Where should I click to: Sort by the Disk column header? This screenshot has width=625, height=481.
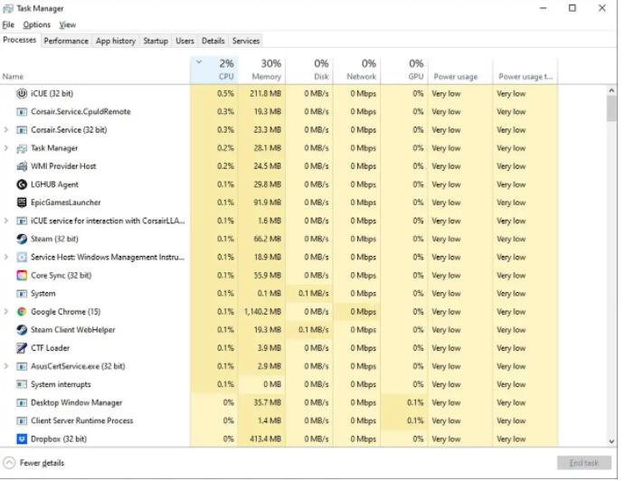point(309,70)
